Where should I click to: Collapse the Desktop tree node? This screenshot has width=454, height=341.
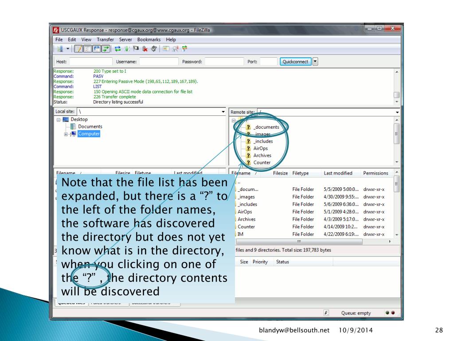[x=59, y=119]
